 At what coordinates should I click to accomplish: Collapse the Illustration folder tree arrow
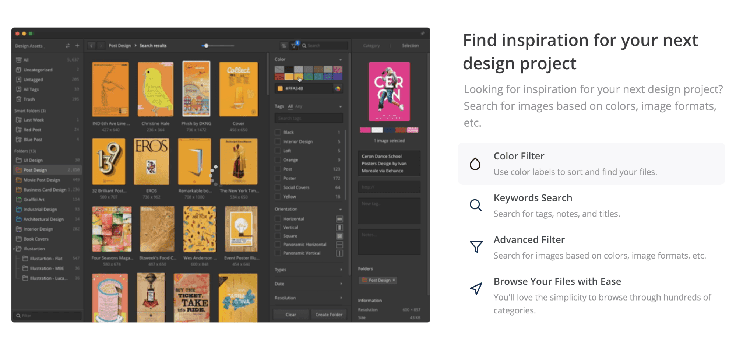point(14,249)
